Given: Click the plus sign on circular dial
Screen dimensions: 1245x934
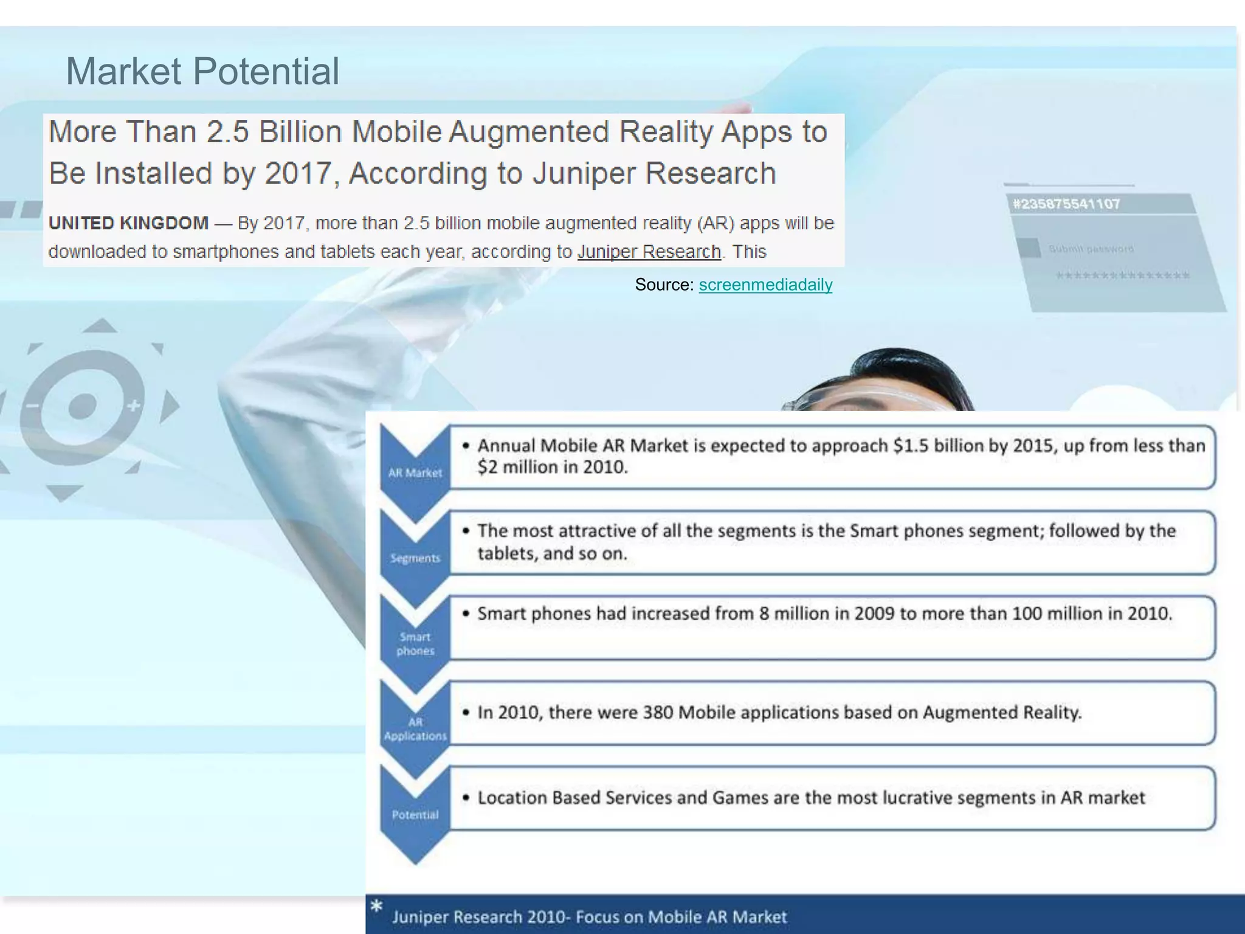Looking at the screenshot, I should point(133,406).
